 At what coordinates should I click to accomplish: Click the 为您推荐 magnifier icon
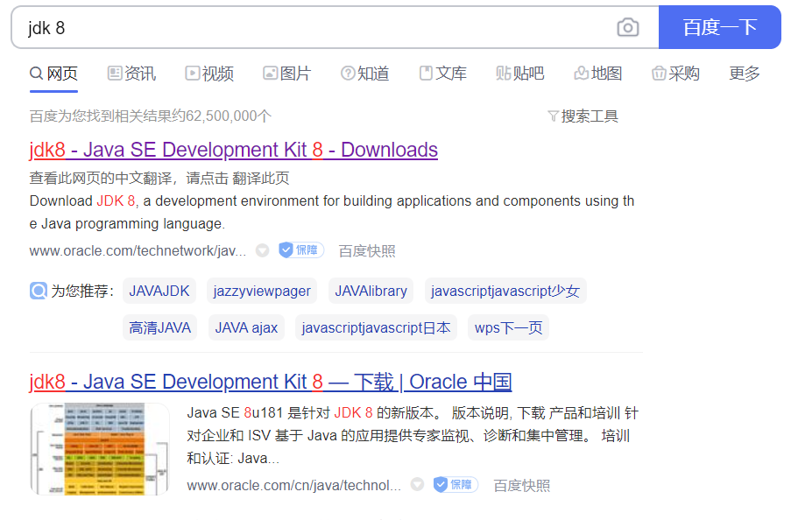38,290
